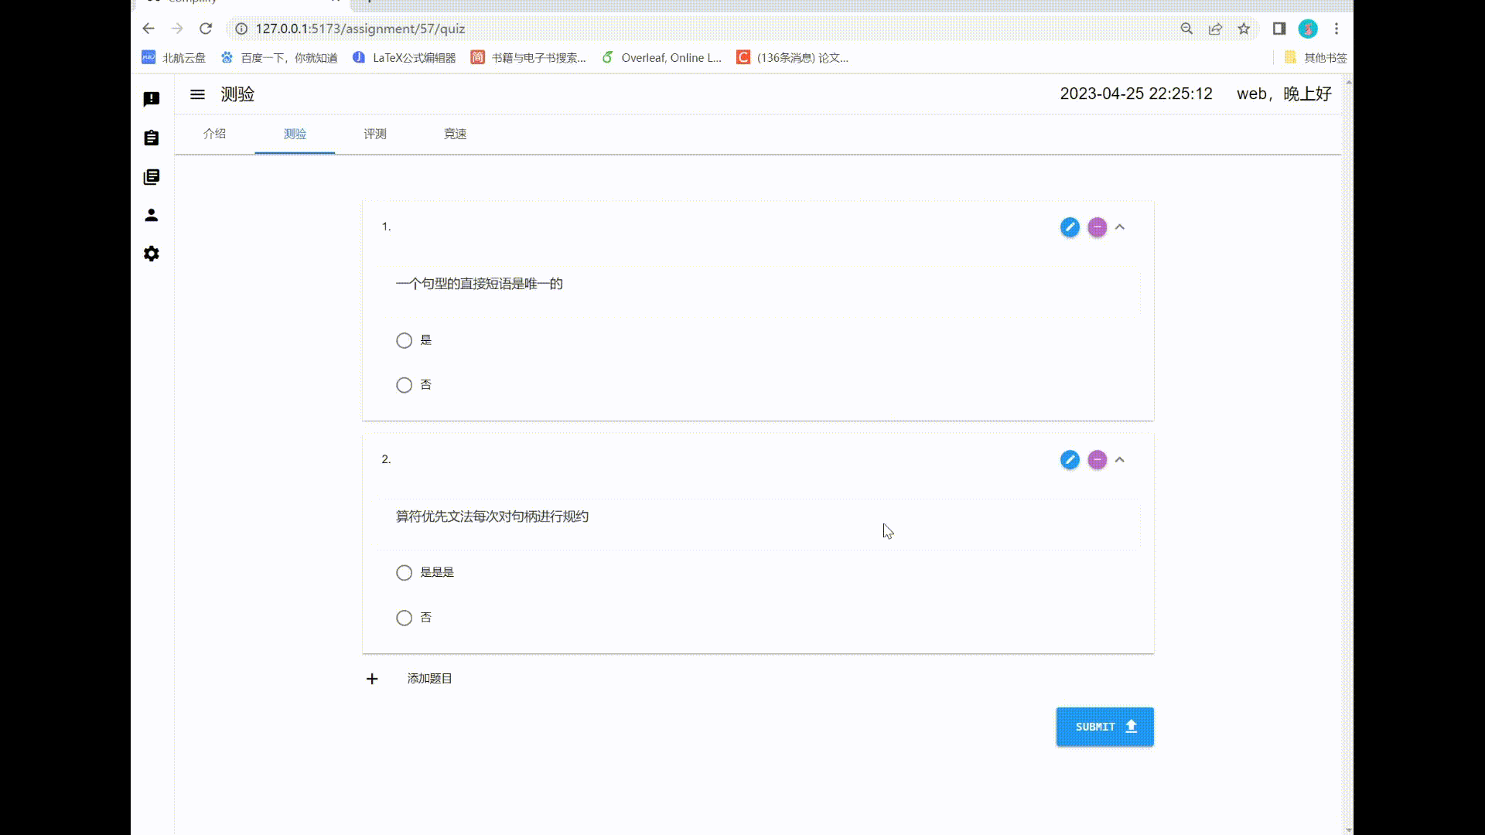Select the 是是是 option under question 2
This screenshot has width=1485, height=835.
(x=404, y=572)
